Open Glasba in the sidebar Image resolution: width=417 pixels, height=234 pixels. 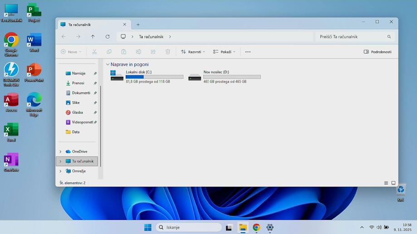pos(77,112)
